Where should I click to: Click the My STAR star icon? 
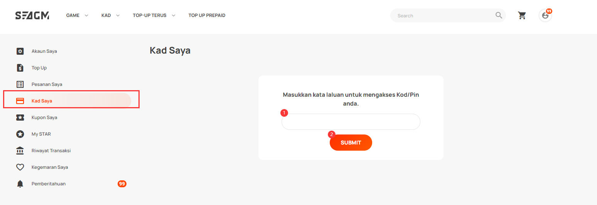20,134
